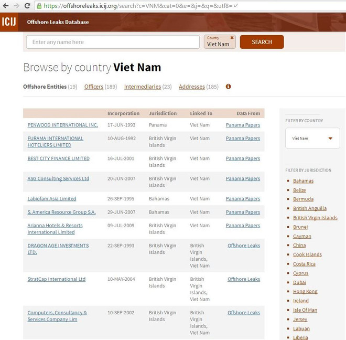
Task: Open FURAMA INTERNATIONAL HOTELIERS LIMITED entity
Action: [x=56, y=142]
